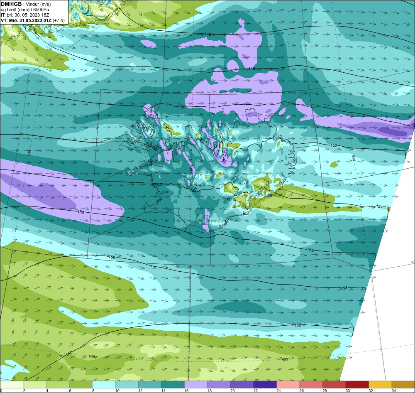This screenshot has width=415, height=393.
Task: Choose the dark gold legend swatch above 34 m/s
Action: point(403,385)
